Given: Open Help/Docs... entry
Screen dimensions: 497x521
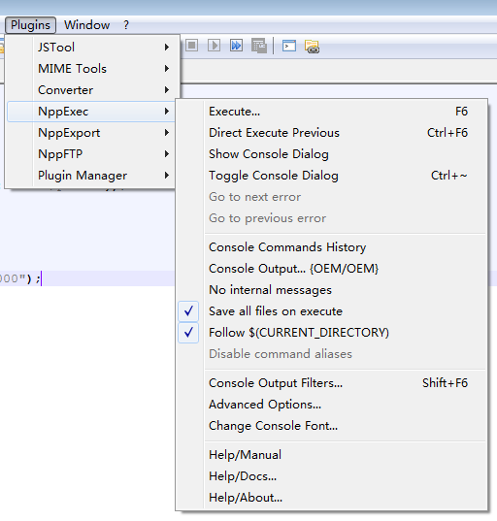Looking at the screenshot, I should [331, 476].
